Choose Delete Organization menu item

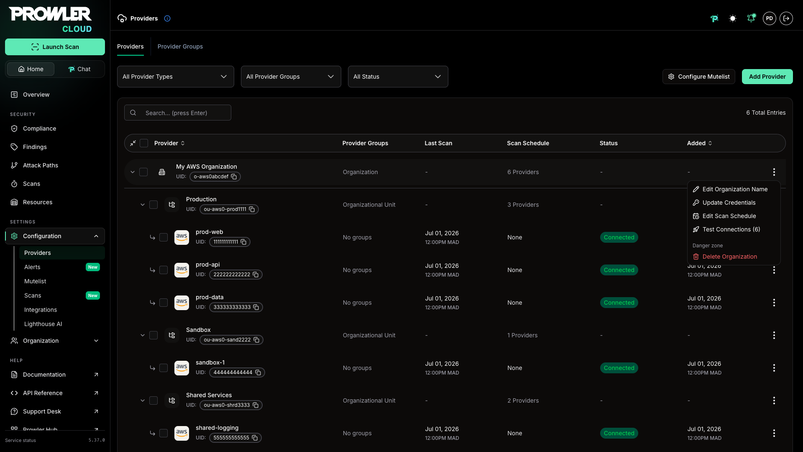click(734, 257)
